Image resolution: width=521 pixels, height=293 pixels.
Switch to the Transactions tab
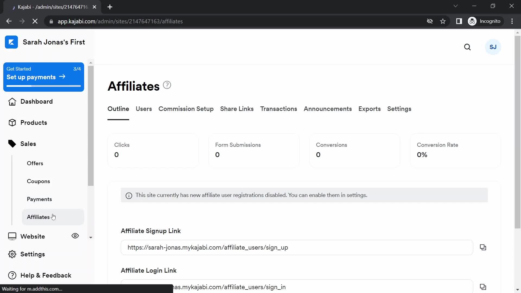tap(279, 109)
